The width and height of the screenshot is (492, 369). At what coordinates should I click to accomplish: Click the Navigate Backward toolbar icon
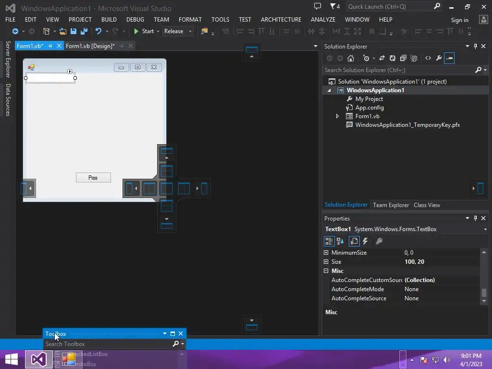click(x=15, y=31)
